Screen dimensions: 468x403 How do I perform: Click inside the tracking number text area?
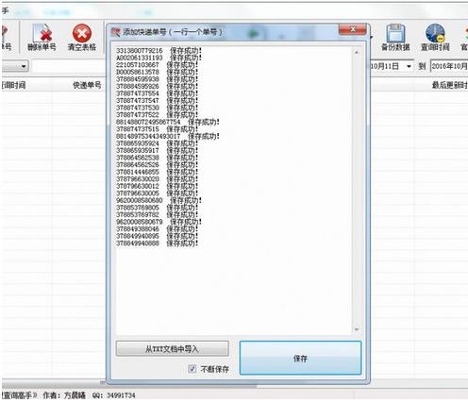tap(234, 191)
